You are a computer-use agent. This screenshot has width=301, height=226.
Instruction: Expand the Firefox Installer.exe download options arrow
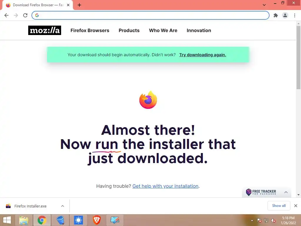tap(63, 206)
